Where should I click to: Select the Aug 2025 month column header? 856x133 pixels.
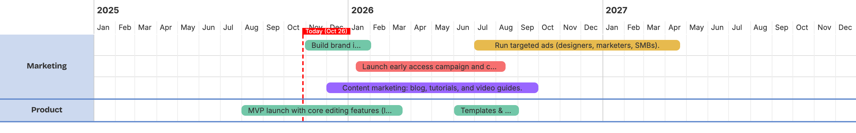tap(251, 28)
